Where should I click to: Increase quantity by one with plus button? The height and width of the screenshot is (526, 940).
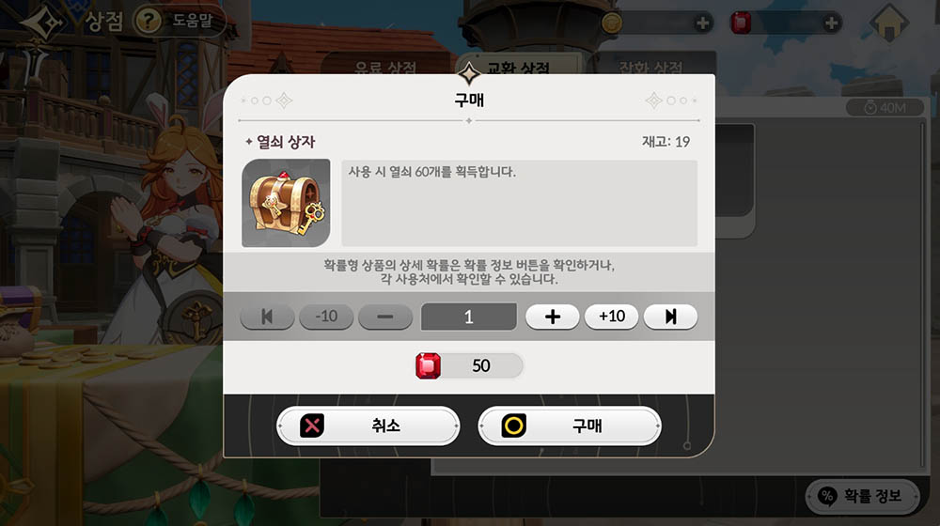[552, 317]
